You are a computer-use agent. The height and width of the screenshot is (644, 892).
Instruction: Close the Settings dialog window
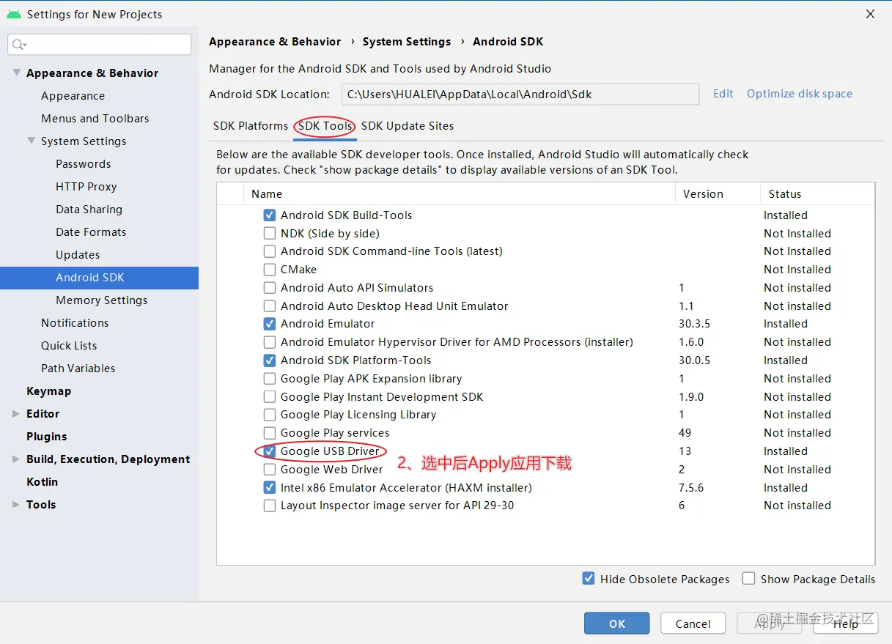pyautogui.click(x=870, y=14)
